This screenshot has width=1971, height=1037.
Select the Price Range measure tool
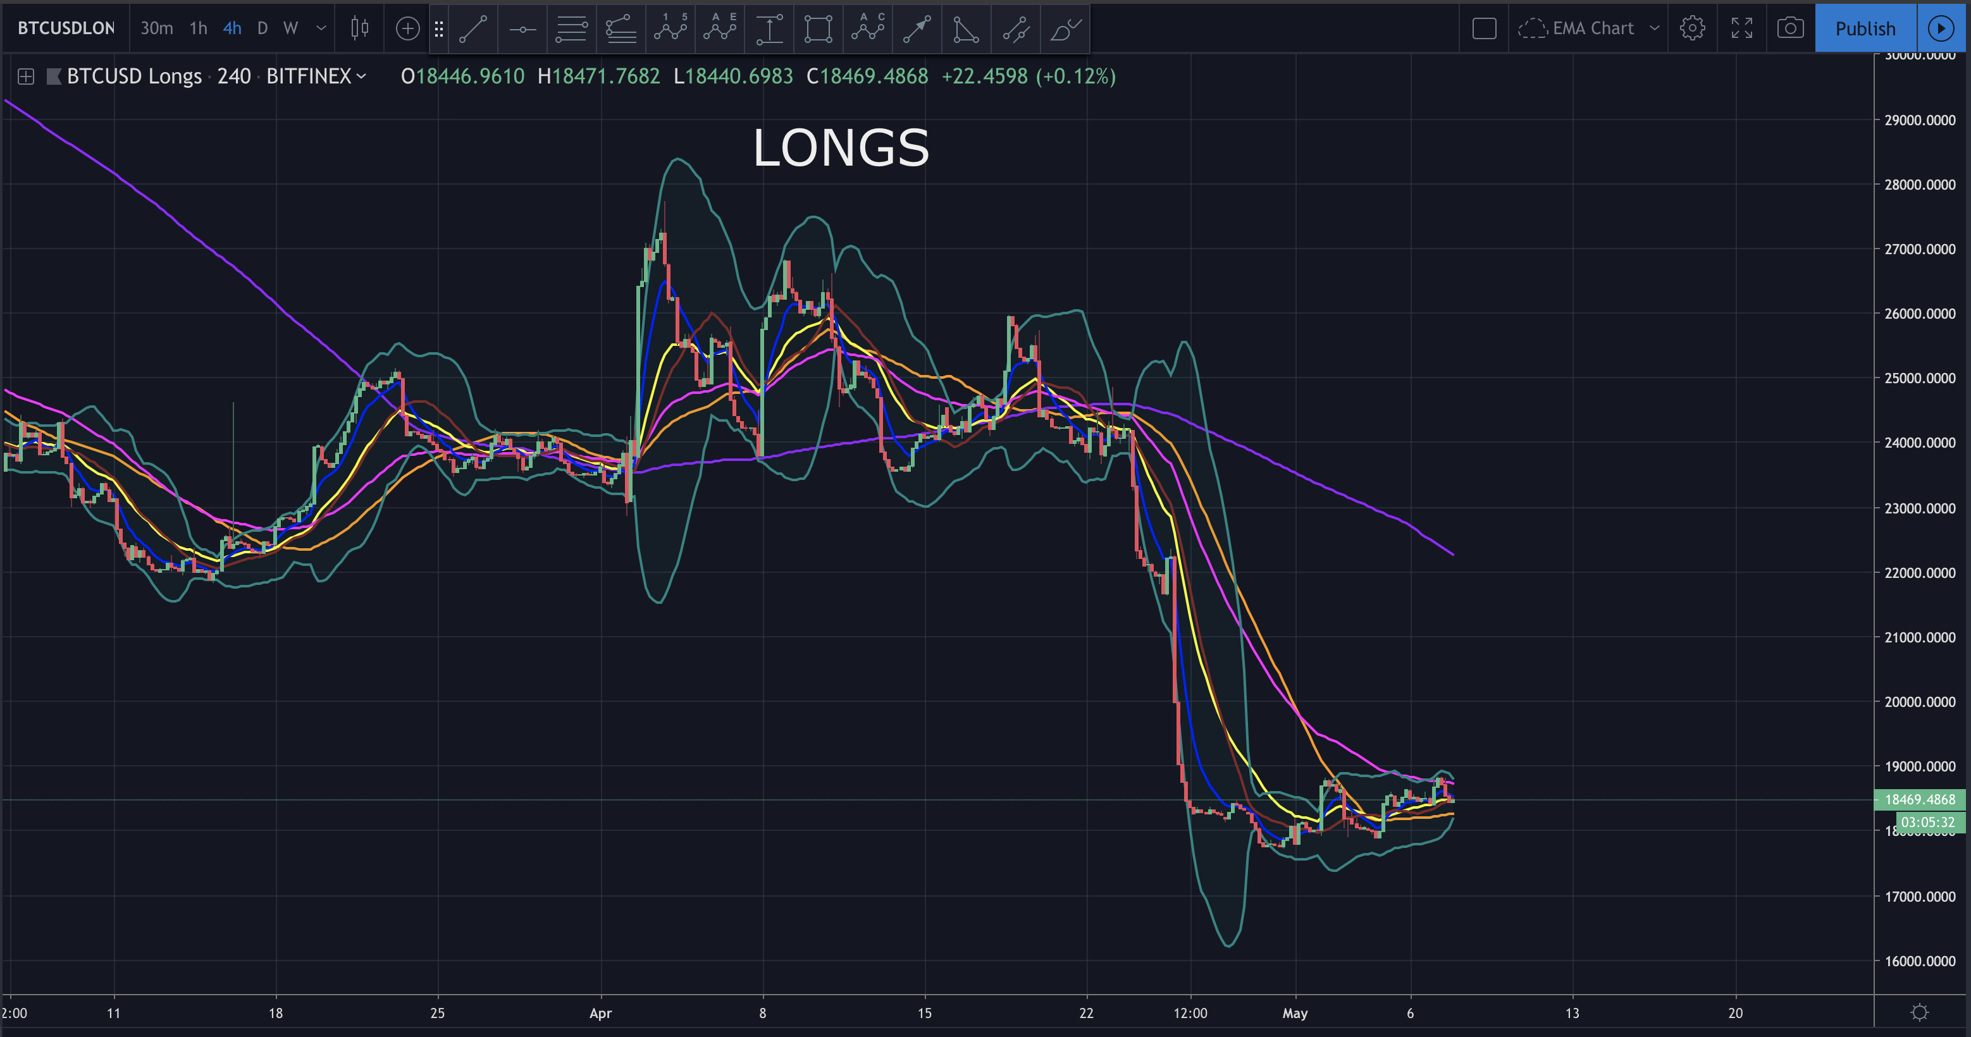click(769, 29)
